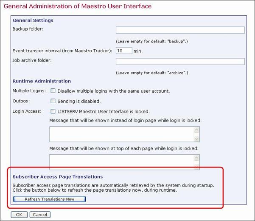Click the 'Multiple Logins:' label

click(29, 91)
